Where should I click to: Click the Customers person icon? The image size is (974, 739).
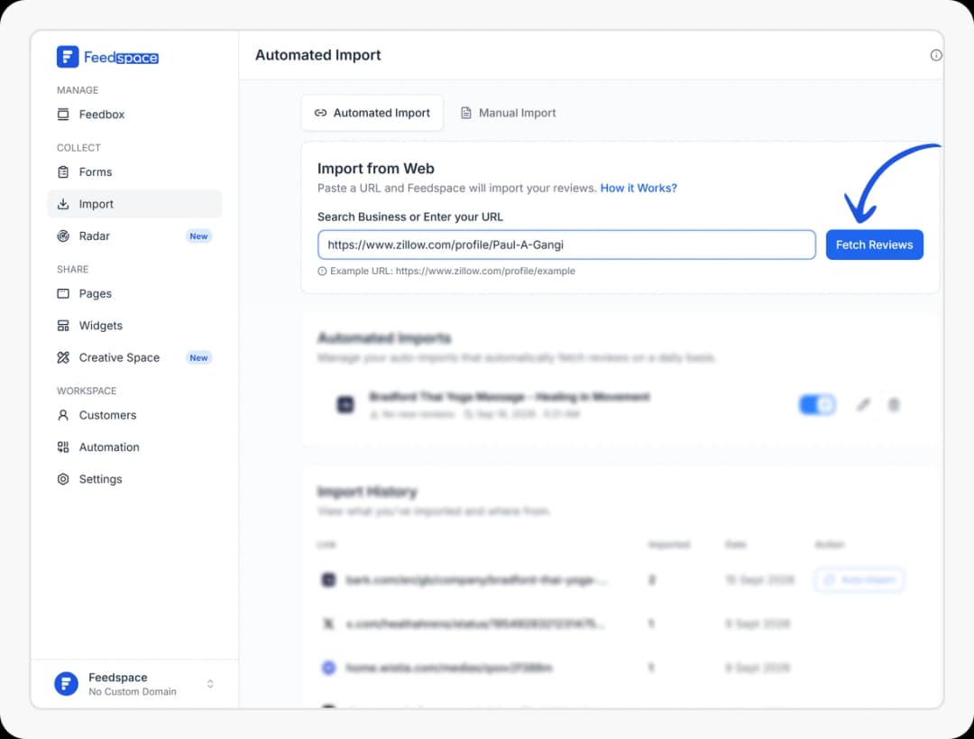click(63, 415)
